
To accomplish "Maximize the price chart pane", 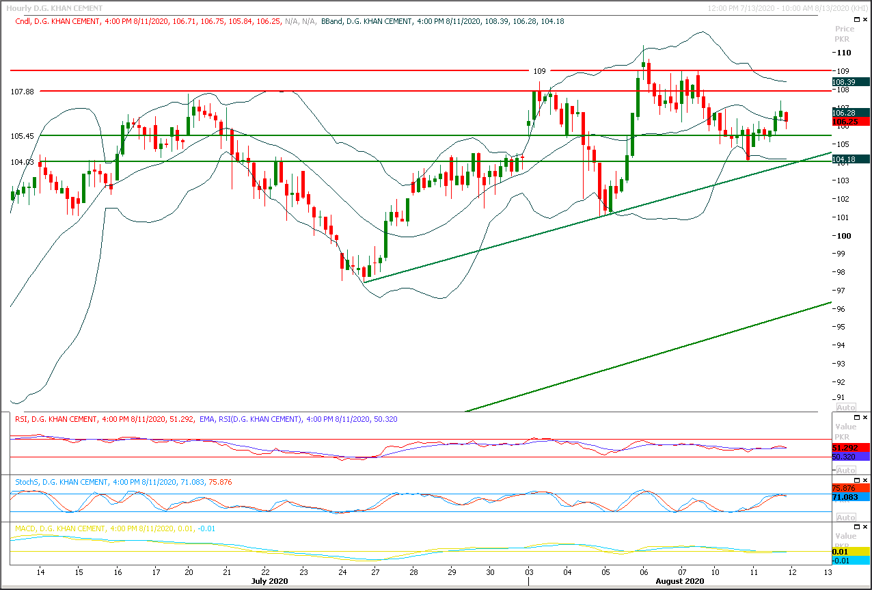I will click(856, 21).
